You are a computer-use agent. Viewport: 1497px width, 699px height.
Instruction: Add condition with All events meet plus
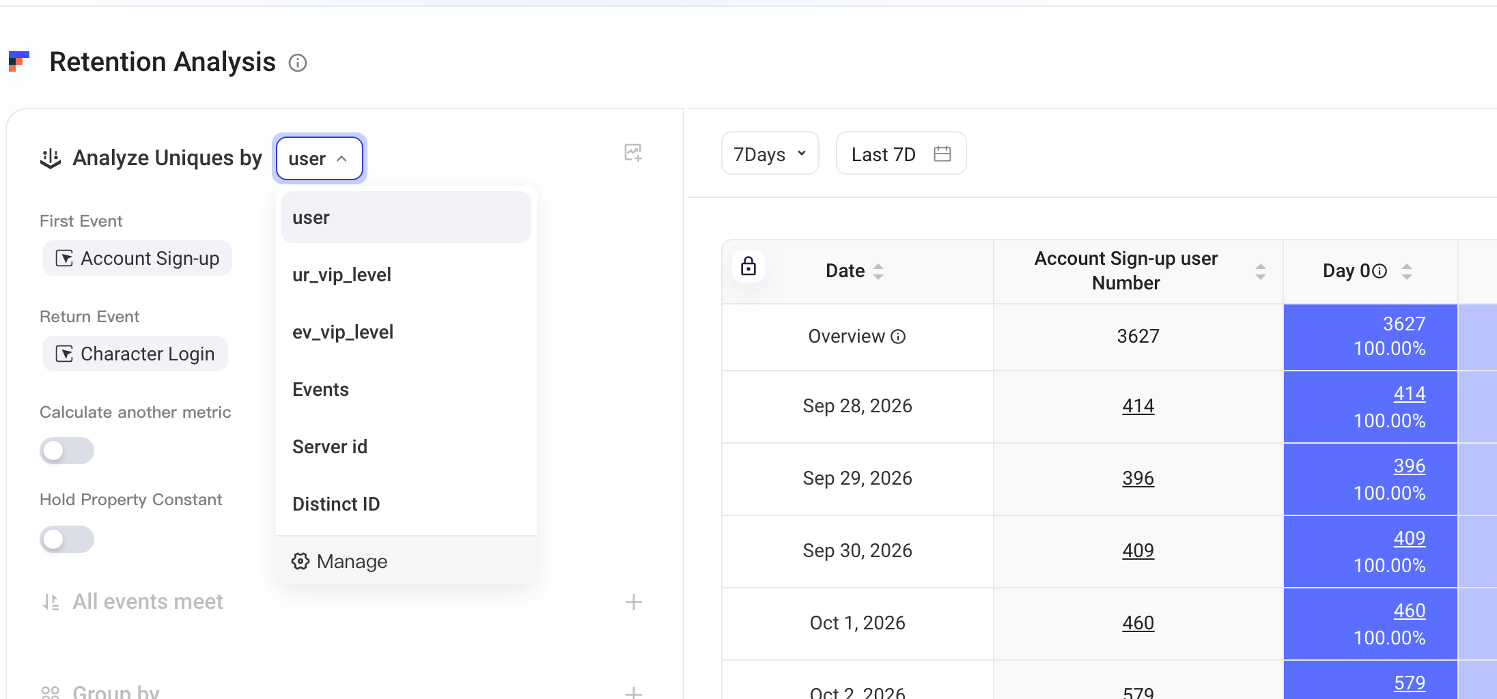tap(634, 602)
